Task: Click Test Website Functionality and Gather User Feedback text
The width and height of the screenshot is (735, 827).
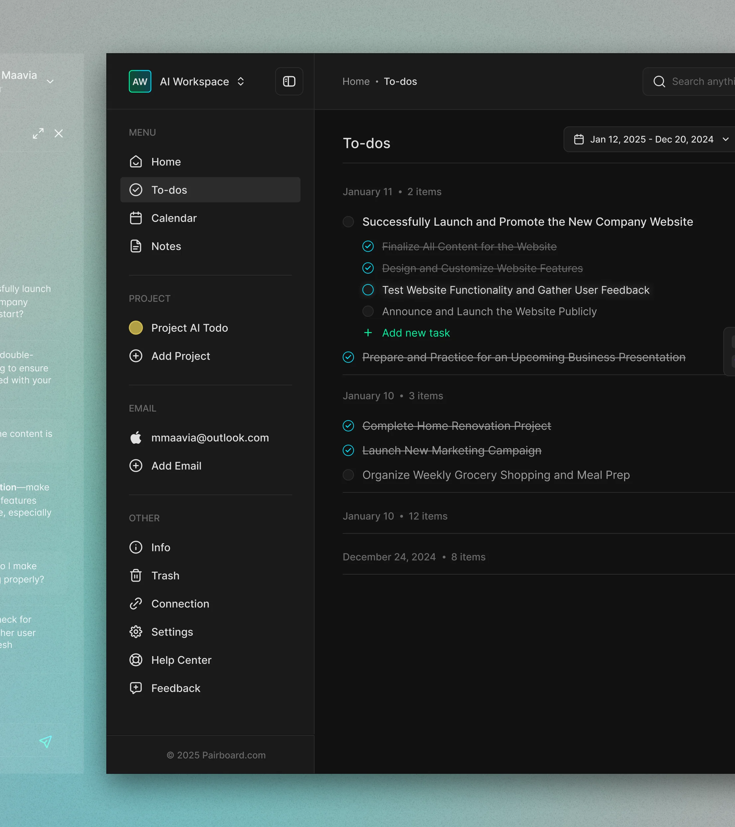Action: click(x=515, y=290)
